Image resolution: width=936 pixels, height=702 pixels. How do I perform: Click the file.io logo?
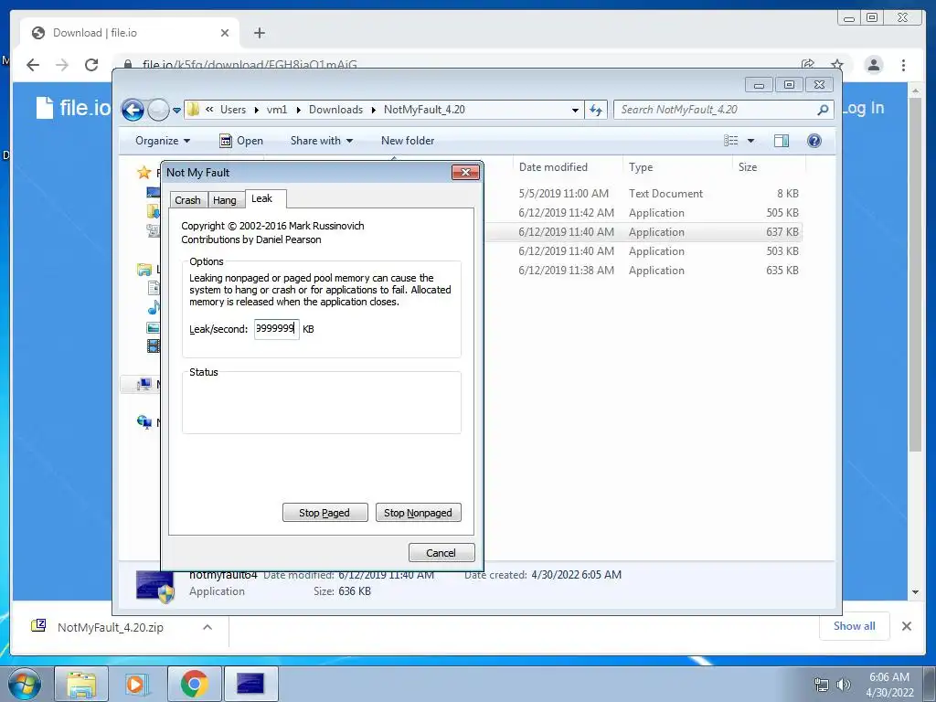pyautogui.click(x=74, y=108)
